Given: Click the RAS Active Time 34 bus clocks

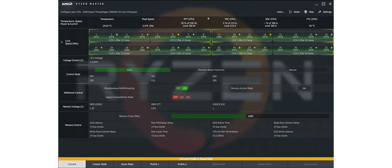Looking at the screenshot, I should click(x=220, y=127).
